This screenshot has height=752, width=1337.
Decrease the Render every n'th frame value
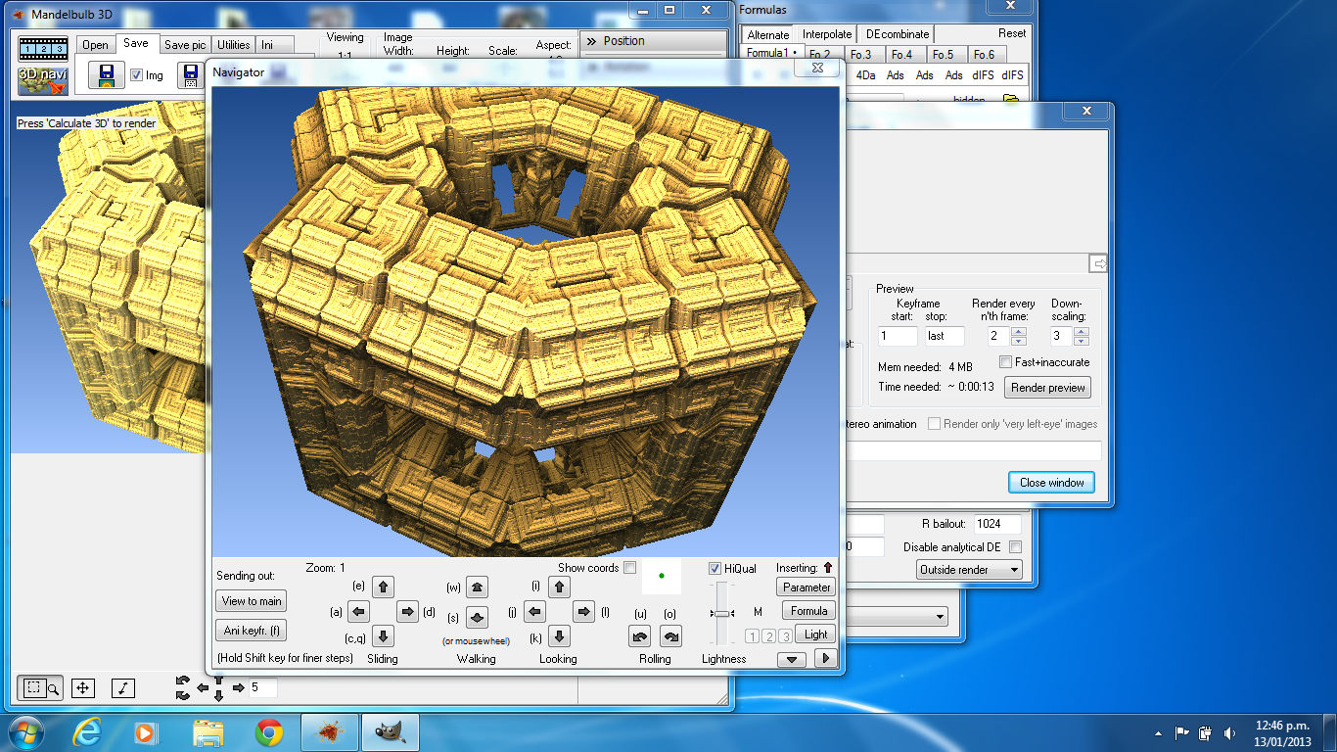coord(1019,341)
